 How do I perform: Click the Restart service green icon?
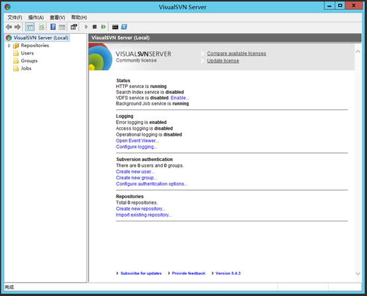tap(103, 27)
